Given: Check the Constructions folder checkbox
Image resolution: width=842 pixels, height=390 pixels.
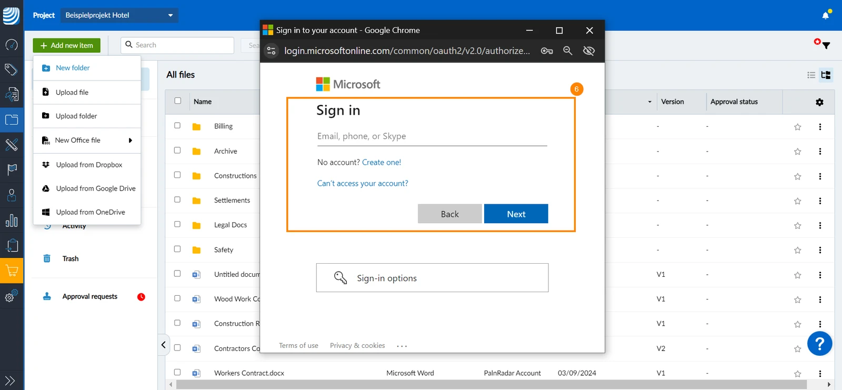Looking at the screenshot, I should [x=177, y=175].
